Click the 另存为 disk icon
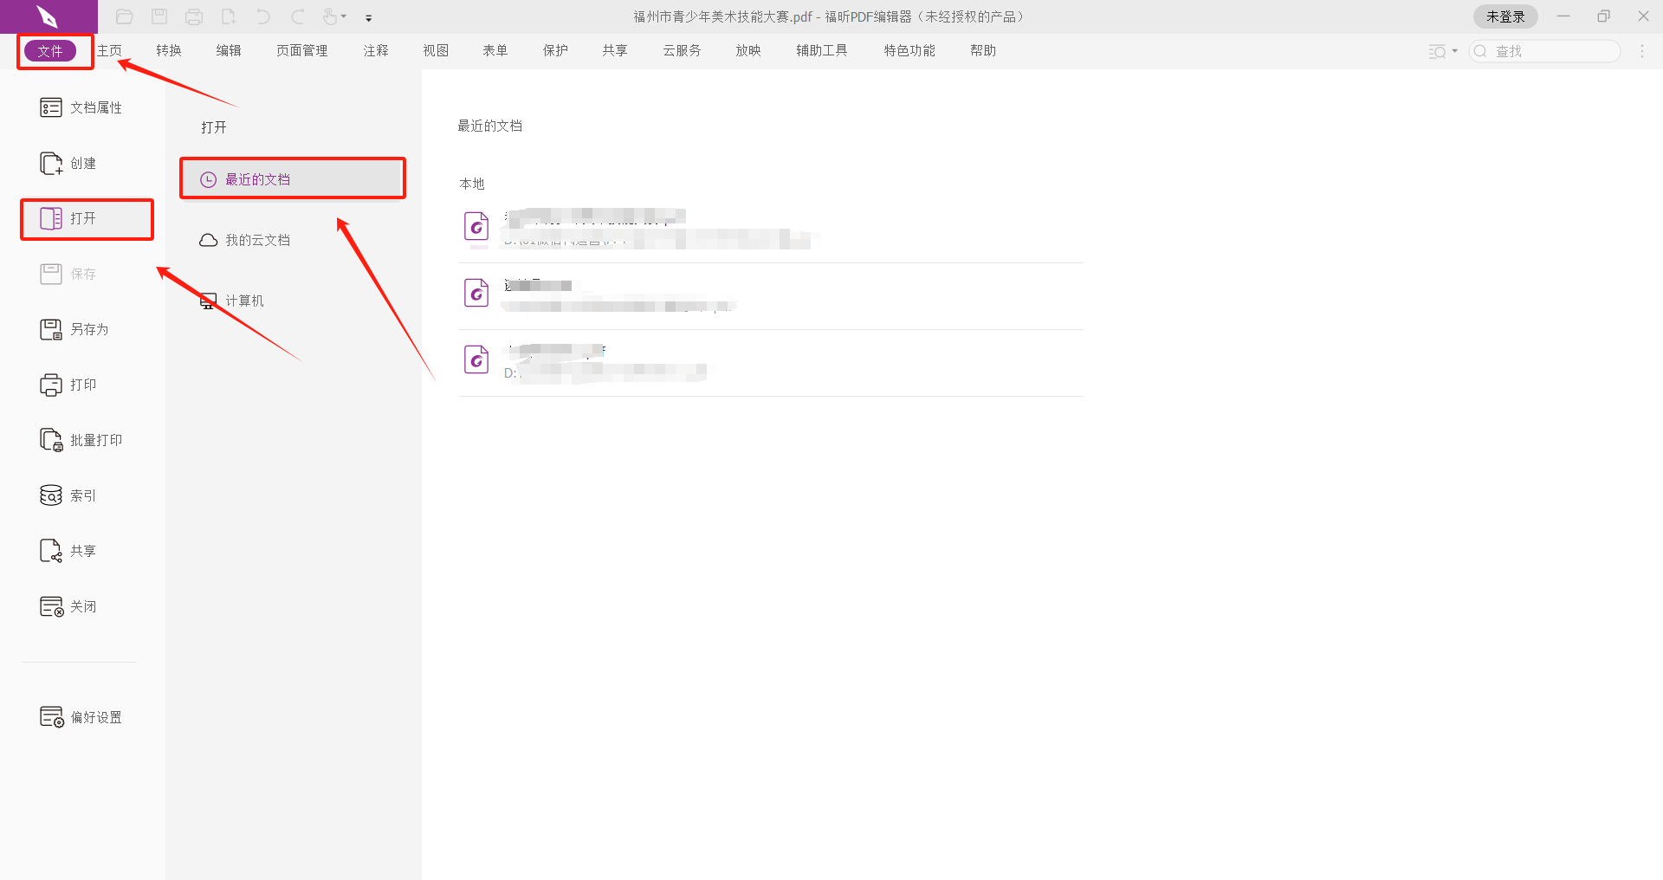Screen dimensions: 1663x880 point(51,329)
